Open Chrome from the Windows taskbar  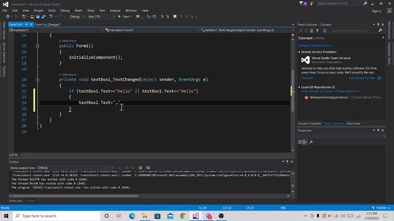click(183, 215)
